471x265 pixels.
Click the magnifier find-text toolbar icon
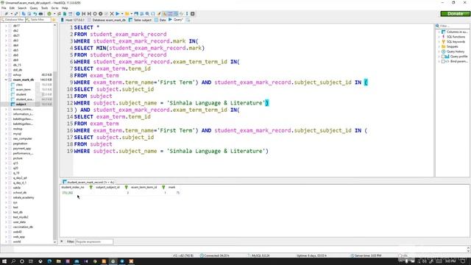point(147,14)
